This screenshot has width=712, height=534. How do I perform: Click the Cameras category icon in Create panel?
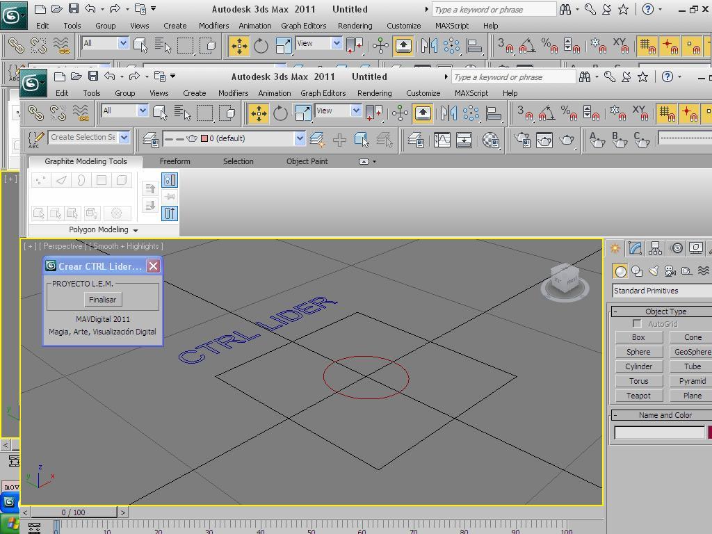pyautogui.click(x=670, y=271)
